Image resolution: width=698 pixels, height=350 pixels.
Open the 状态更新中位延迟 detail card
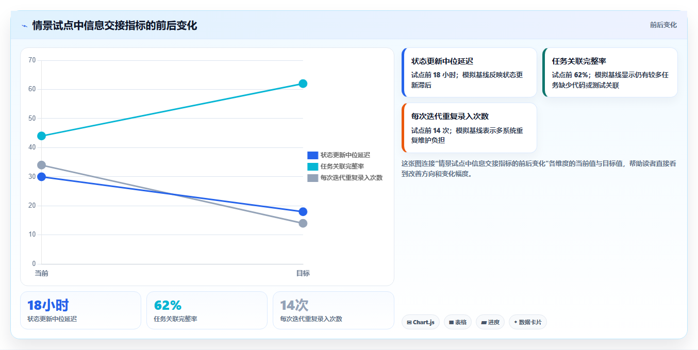(x=469, y=73)
